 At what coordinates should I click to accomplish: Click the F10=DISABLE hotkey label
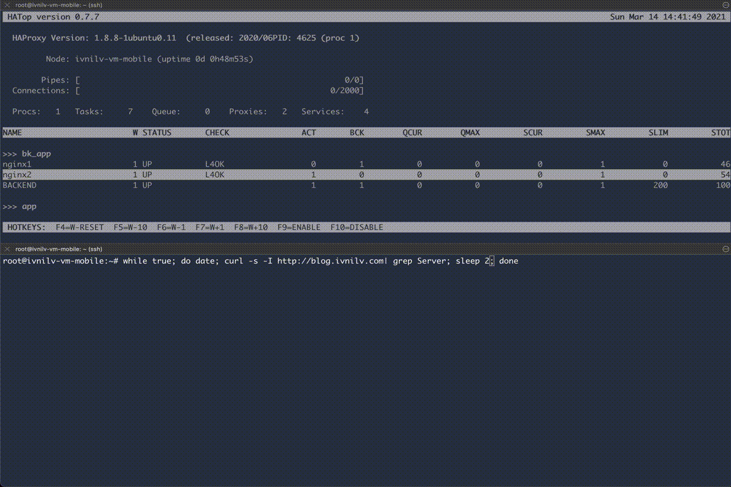click(x=357, y=227)
